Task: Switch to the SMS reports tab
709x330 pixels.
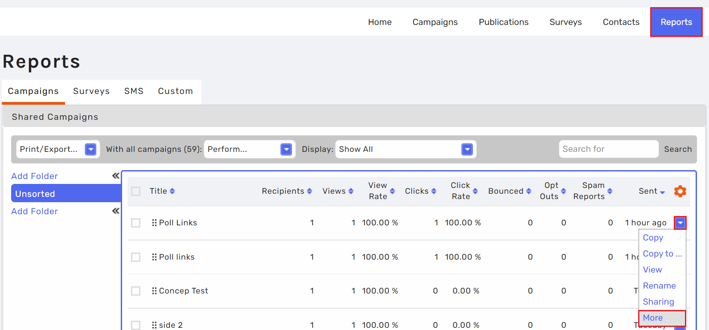Action: point(134,91)
